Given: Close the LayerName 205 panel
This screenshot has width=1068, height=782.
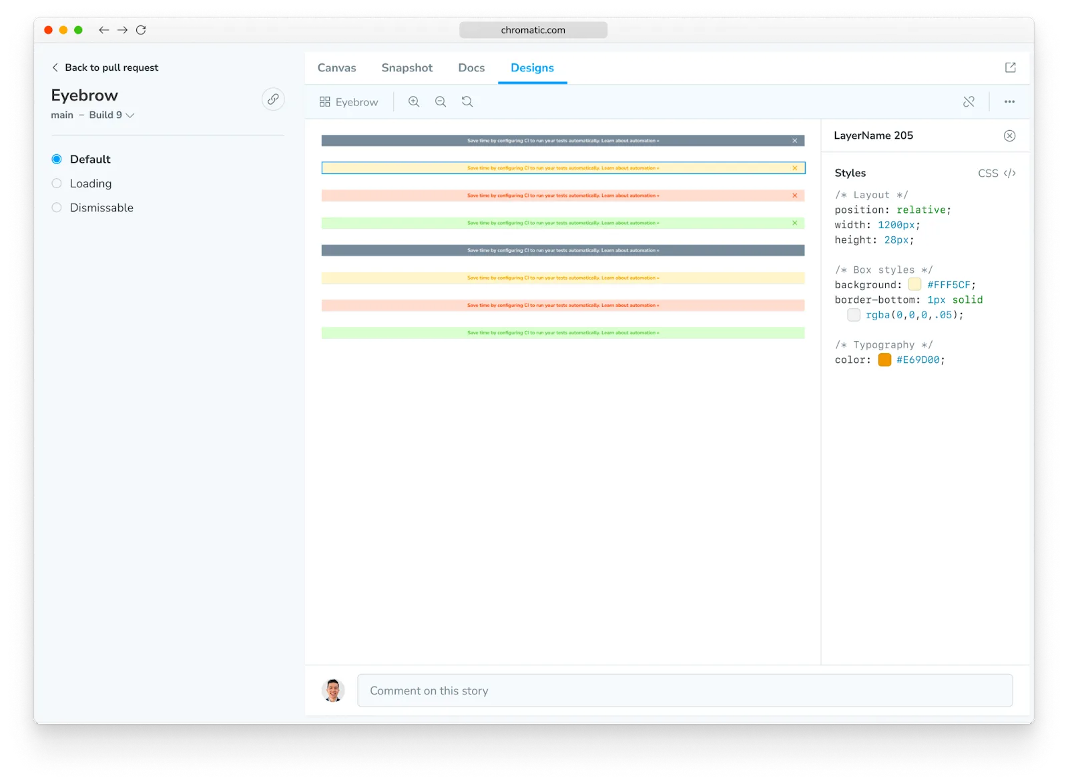Looking at the screenshot, I should point(1010,135).
